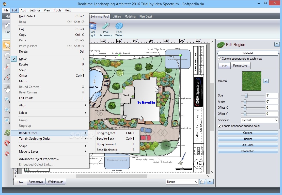Click the Size value field
The height and width of the screenshot is (195, 282).
pos(272,95)
